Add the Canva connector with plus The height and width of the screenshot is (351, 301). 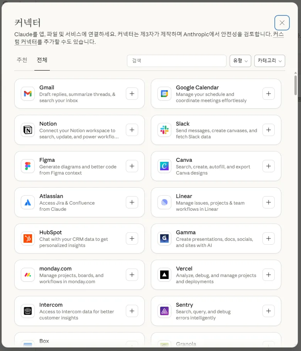269,166
